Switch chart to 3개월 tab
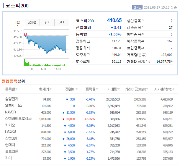The height and width of the screenshot is (165, 180). point(32,22)
